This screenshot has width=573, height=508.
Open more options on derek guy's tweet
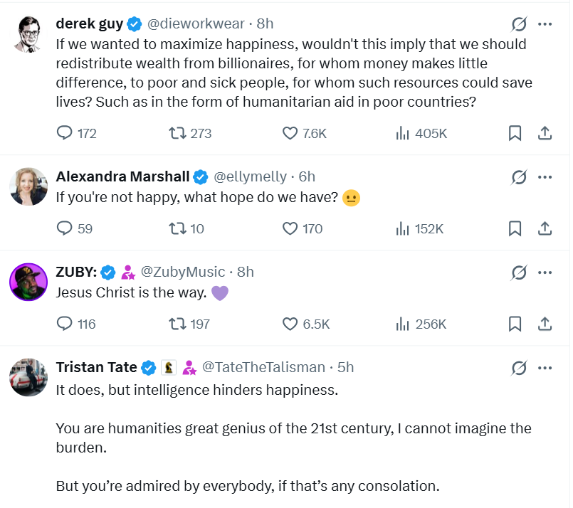[545, 24]
